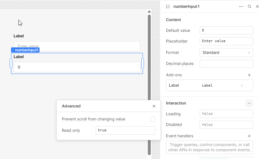Click the canvas vertical scrollbar thumb

[x=149, y=57]
